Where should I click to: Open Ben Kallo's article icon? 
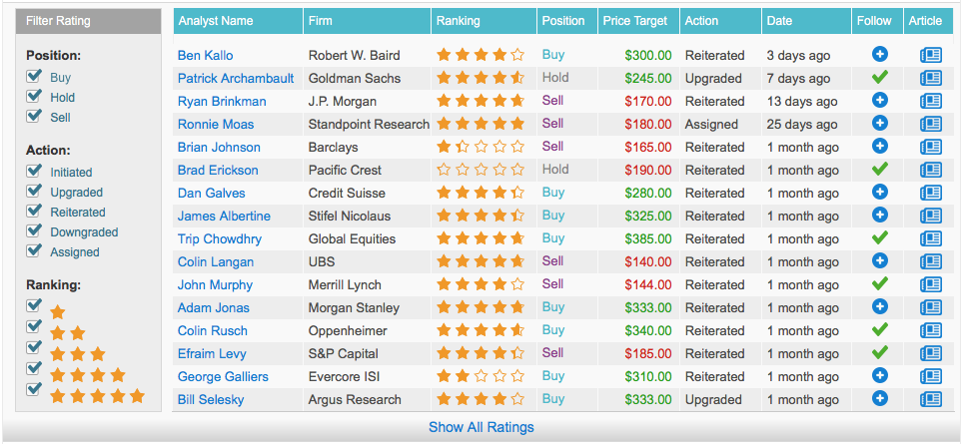pos(931,55)
